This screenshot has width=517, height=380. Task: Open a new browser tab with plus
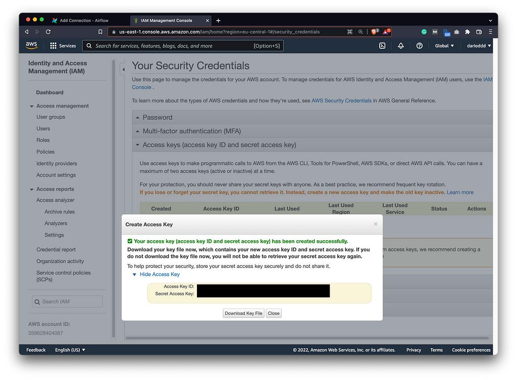[x=218, y=20]
